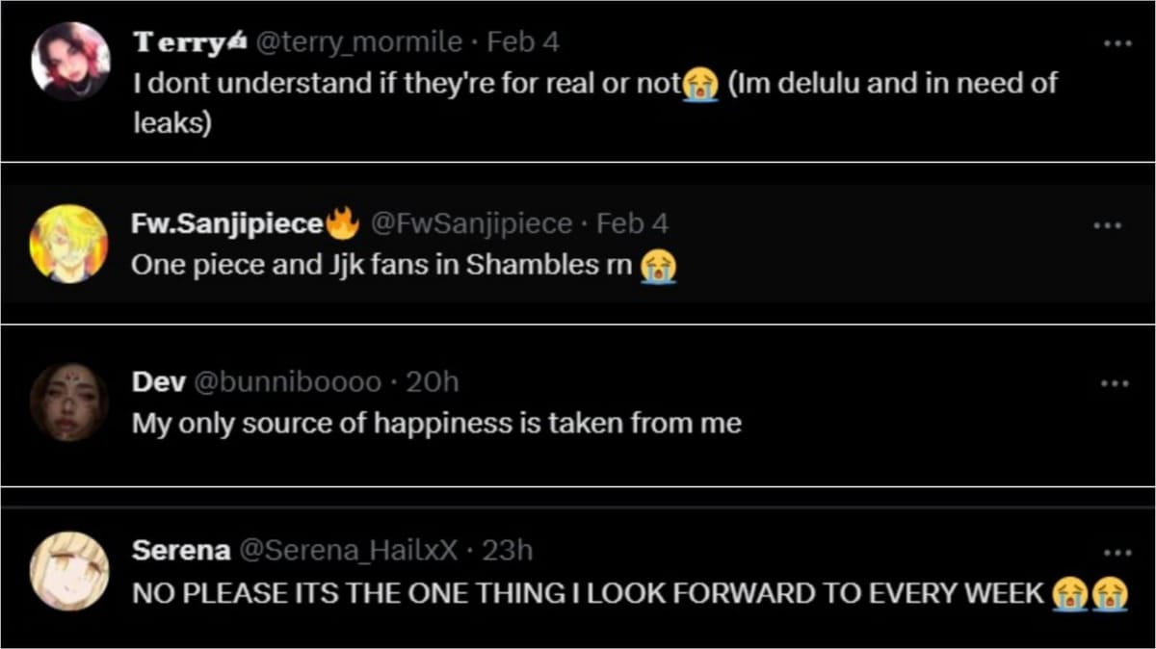Open Dev's profile avatar
The width and height of the screenshot is (1156, 649).
[x=68, y=402]
